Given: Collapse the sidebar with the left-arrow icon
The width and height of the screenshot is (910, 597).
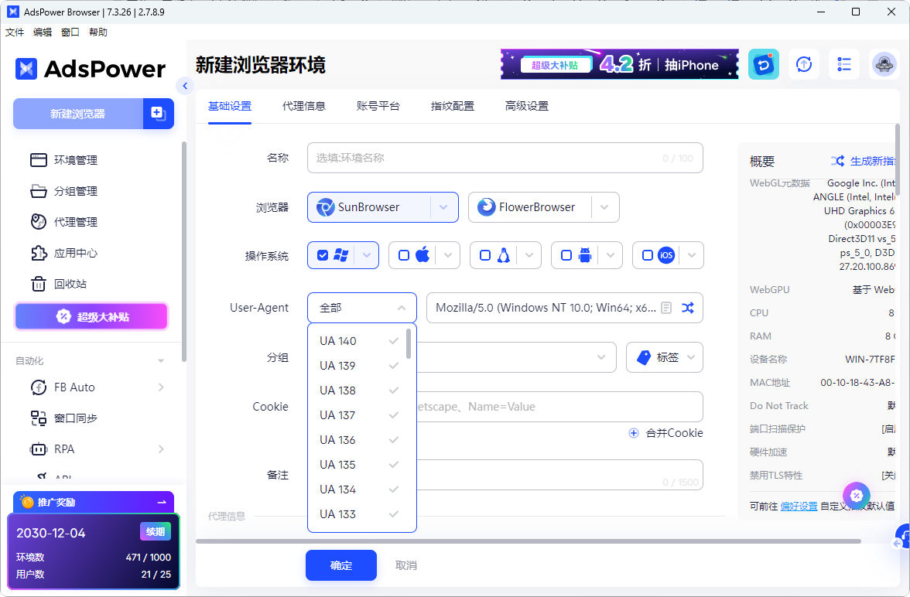Looking at the screenshot, I should click(184, 86).
